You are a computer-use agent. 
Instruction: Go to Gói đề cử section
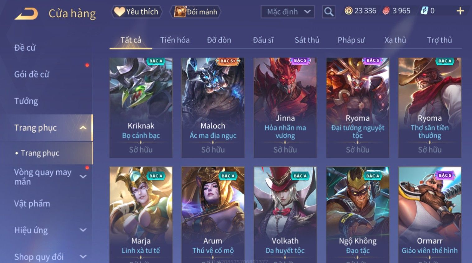coord(32,74)
